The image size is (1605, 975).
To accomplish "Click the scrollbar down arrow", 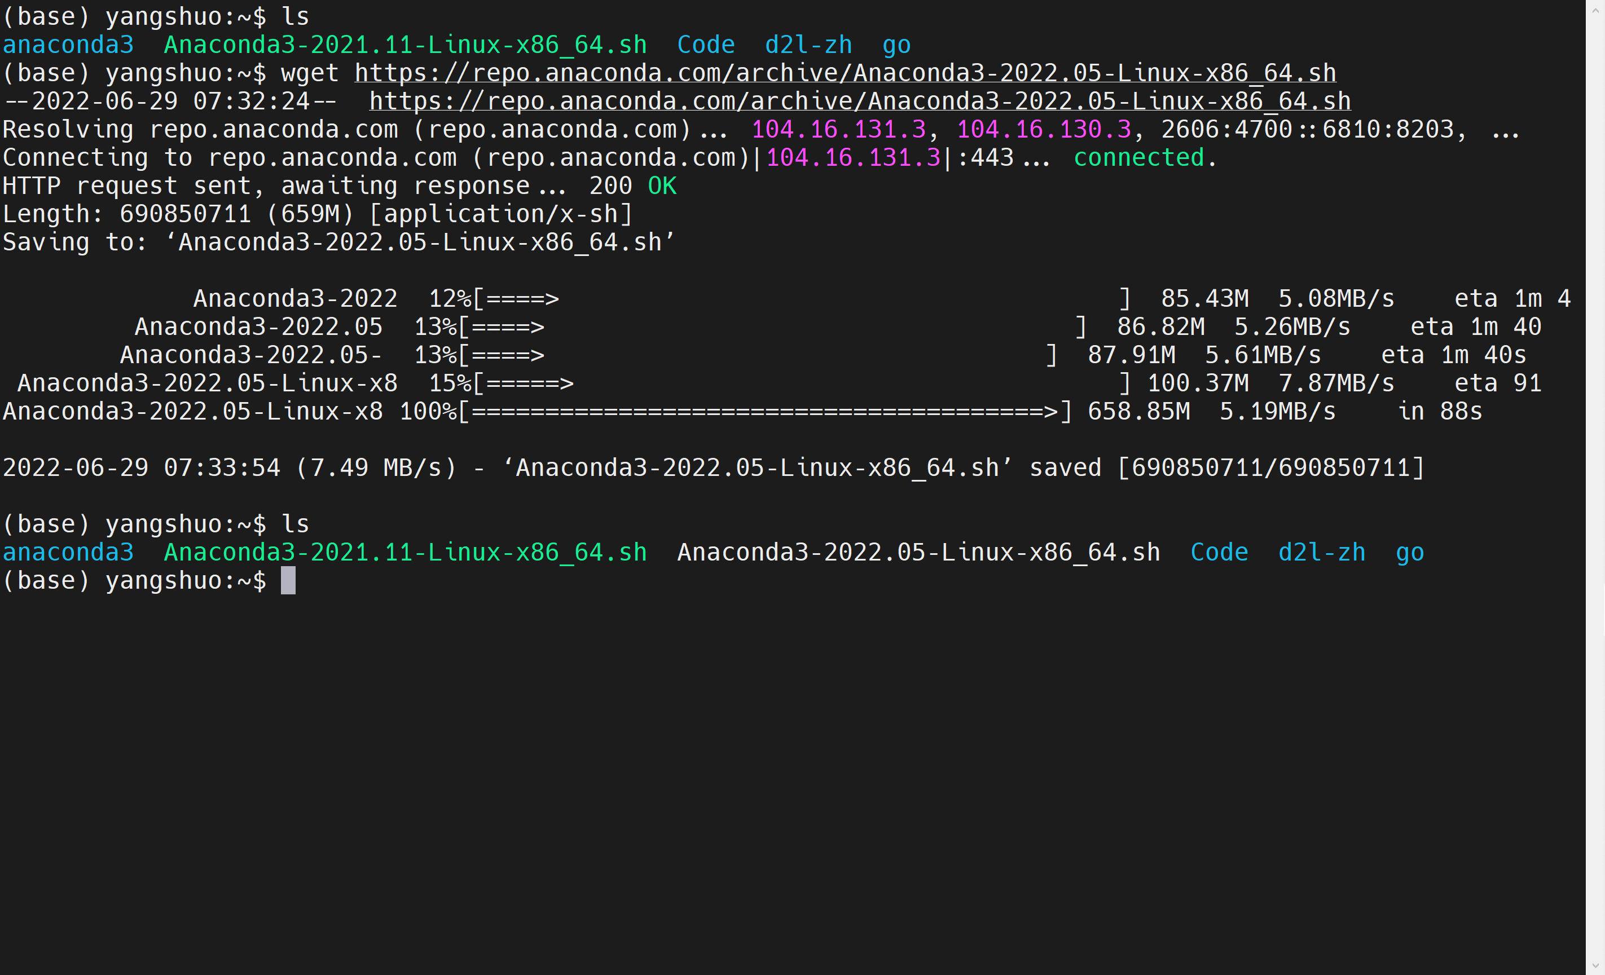I will pyautogui.click(x=1595, y=966).
